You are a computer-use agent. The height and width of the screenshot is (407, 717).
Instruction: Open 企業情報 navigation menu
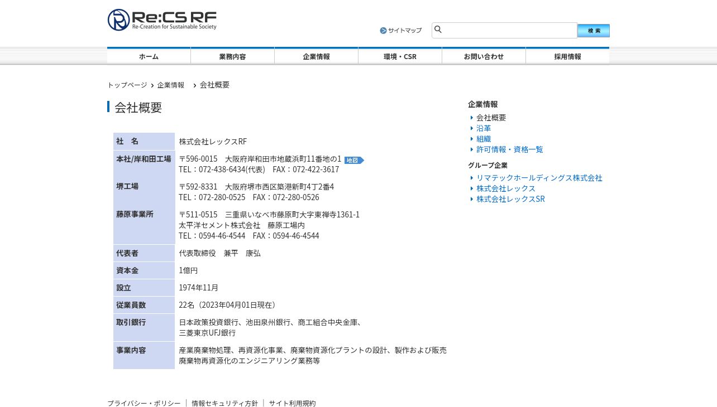point(317,56)
